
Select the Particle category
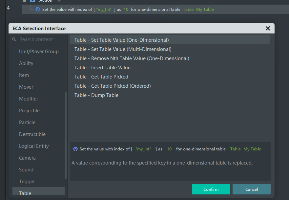(x=27, y=122)
